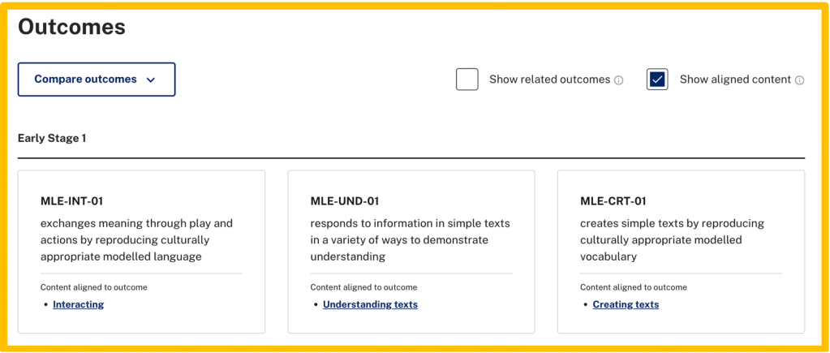The width and height of the screenshot is (830, 353).
Task: Click the MLE-INT-01 description about exchanging meaning
Action: point(136,240)
